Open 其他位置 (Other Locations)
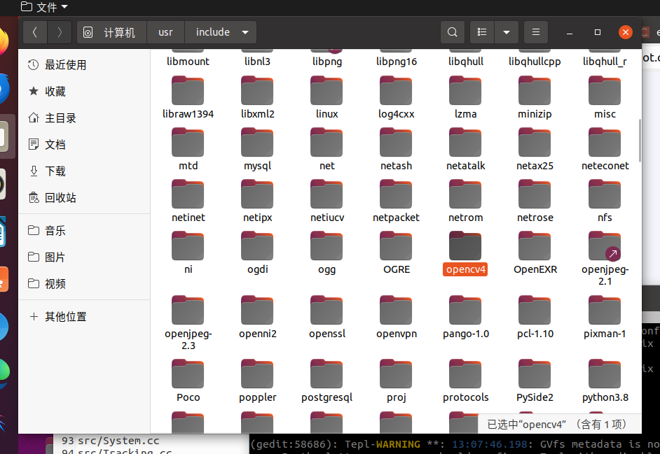660x454 pixels. coord(67,316)
